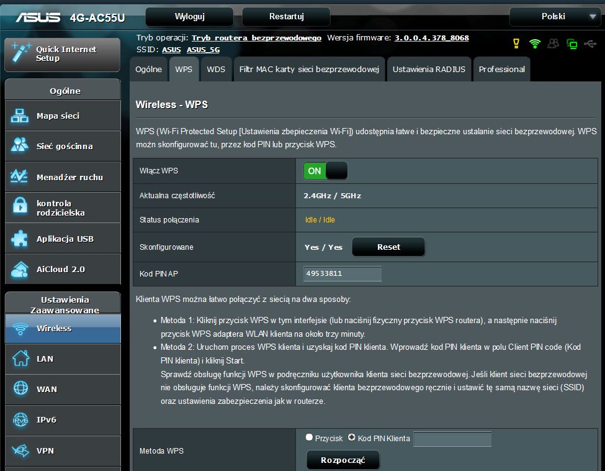The height and width of the screenshot is (471, 605).
Task: Click the WAN globe icon
Action: (x=20, y=388)
